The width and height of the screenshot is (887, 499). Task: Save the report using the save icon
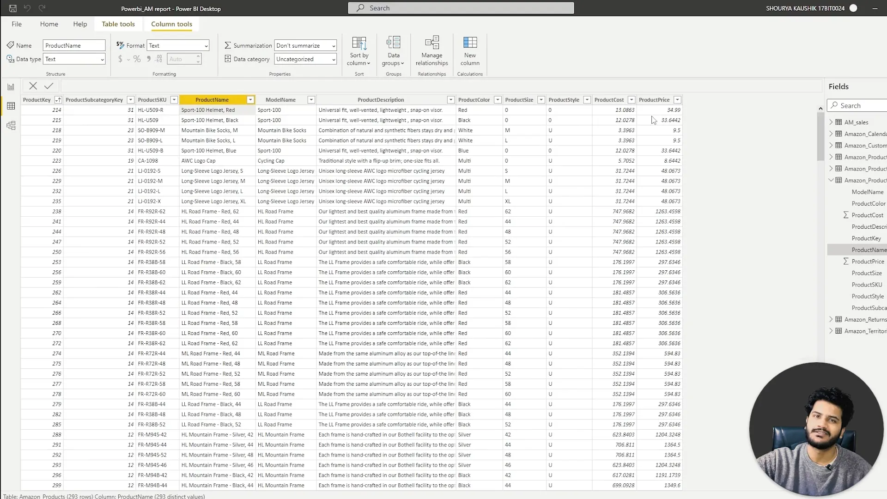pos(12,8)
